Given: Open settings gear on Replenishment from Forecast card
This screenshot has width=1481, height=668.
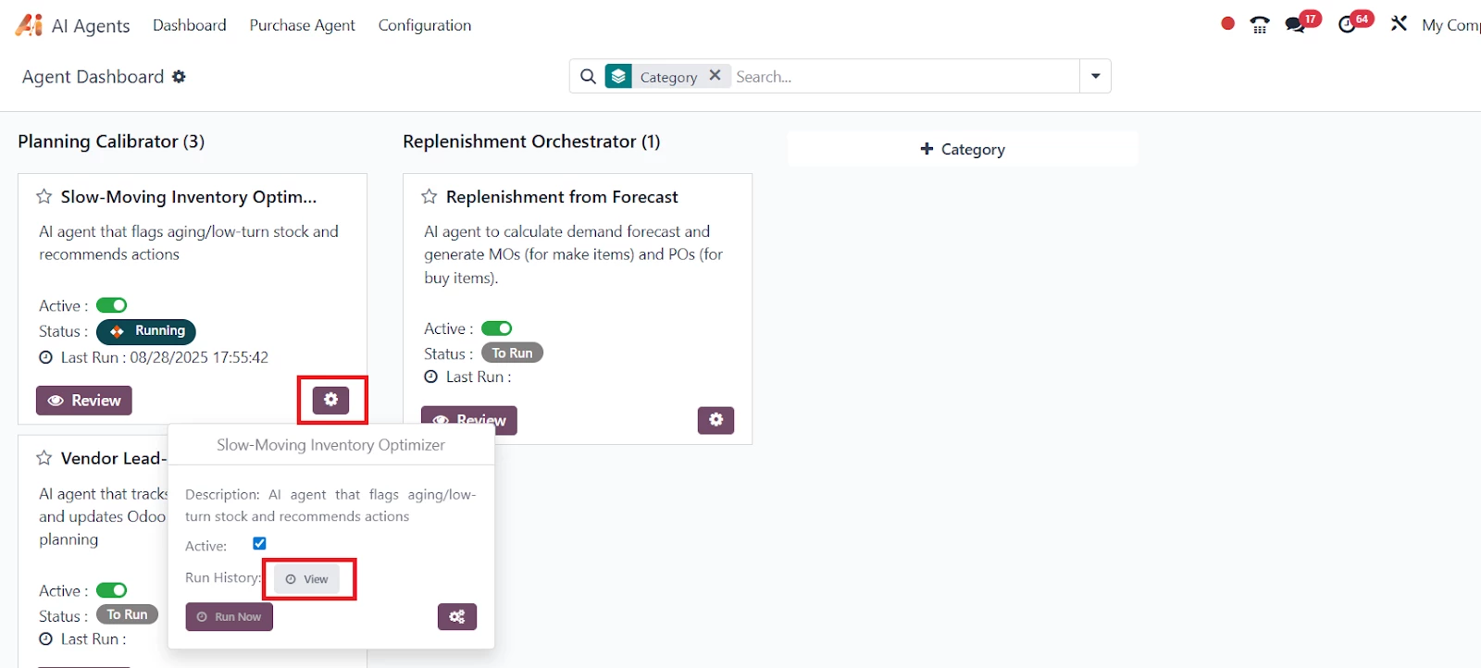Looking at the screenshot, I should pyautogui.click(x=716, y=420).
